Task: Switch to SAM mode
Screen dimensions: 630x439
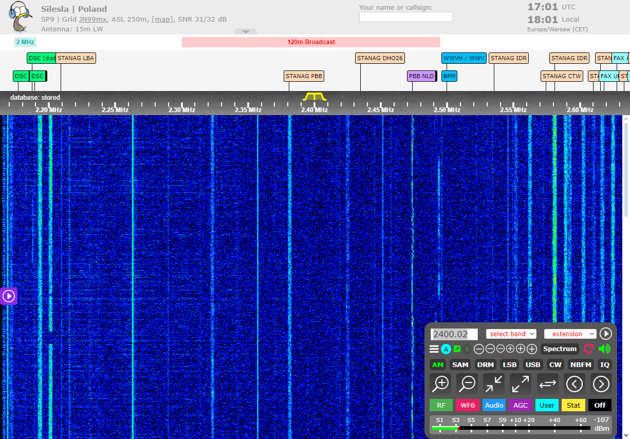Action: [x=460, y=364]
